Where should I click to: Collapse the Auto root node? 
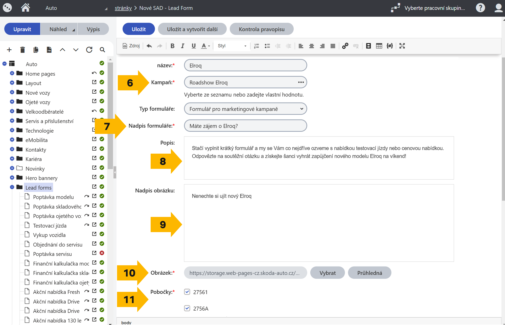click(5, 64)
